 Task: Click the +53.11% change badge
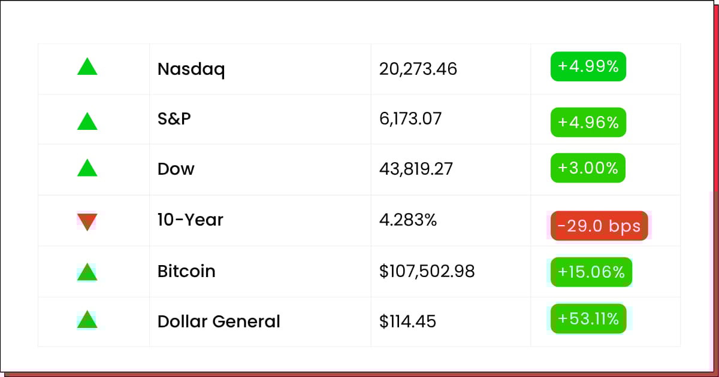coord(588,318)
